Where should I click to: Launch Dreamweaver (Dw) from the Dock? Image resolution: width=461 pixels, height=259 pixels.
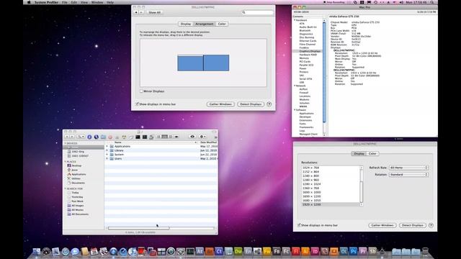[x=238, y=252]
